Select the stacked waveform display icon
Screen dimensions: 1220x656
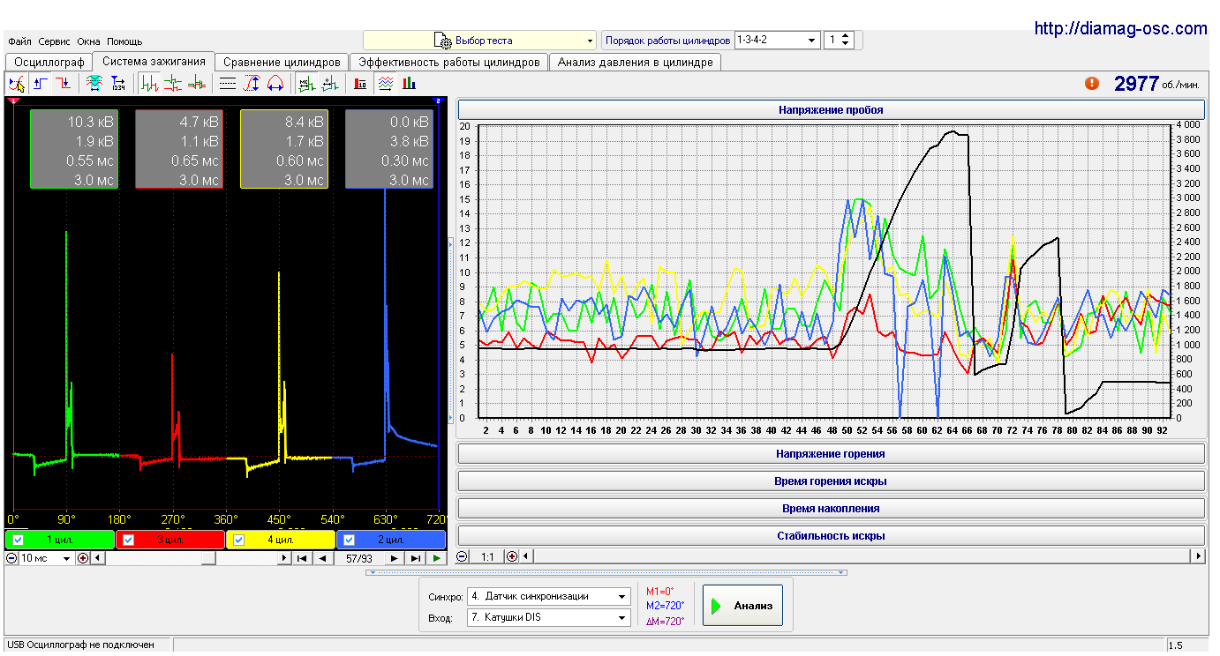pos(173,84)
